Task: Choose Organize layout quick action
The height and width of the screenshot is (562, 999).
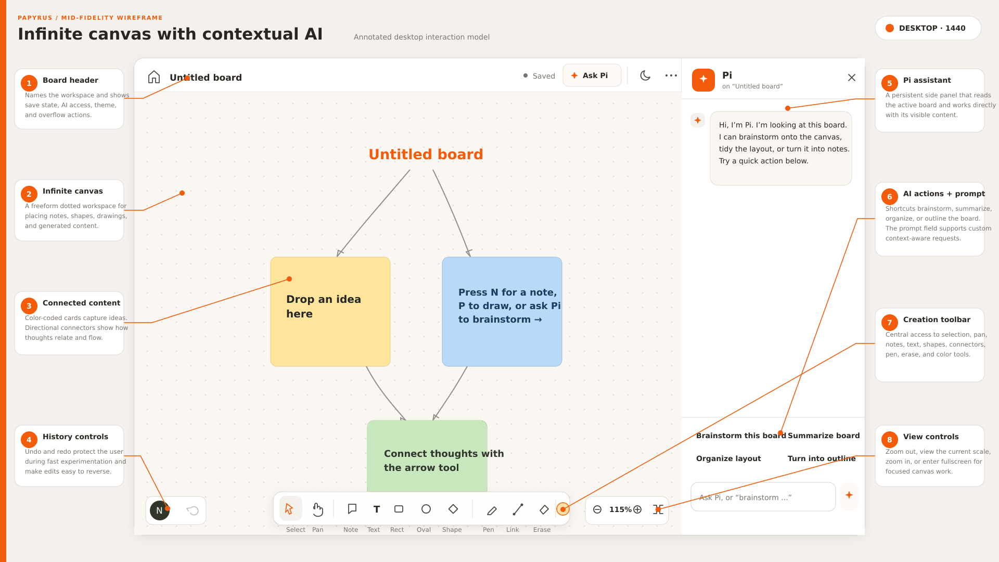Action: (728, 458)
